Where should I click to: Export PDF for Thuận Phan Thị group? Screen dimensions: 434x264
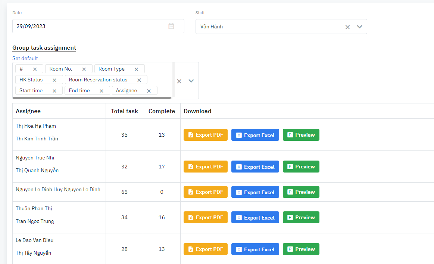click(x=205, y=217)
